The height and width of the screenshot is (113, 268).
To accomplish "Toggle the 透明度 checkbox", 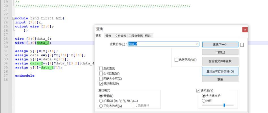I will click(x=198, y=91).
